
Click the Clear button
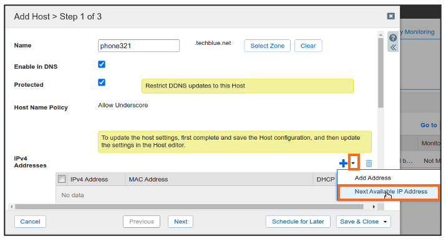click(x=308, y=46)
